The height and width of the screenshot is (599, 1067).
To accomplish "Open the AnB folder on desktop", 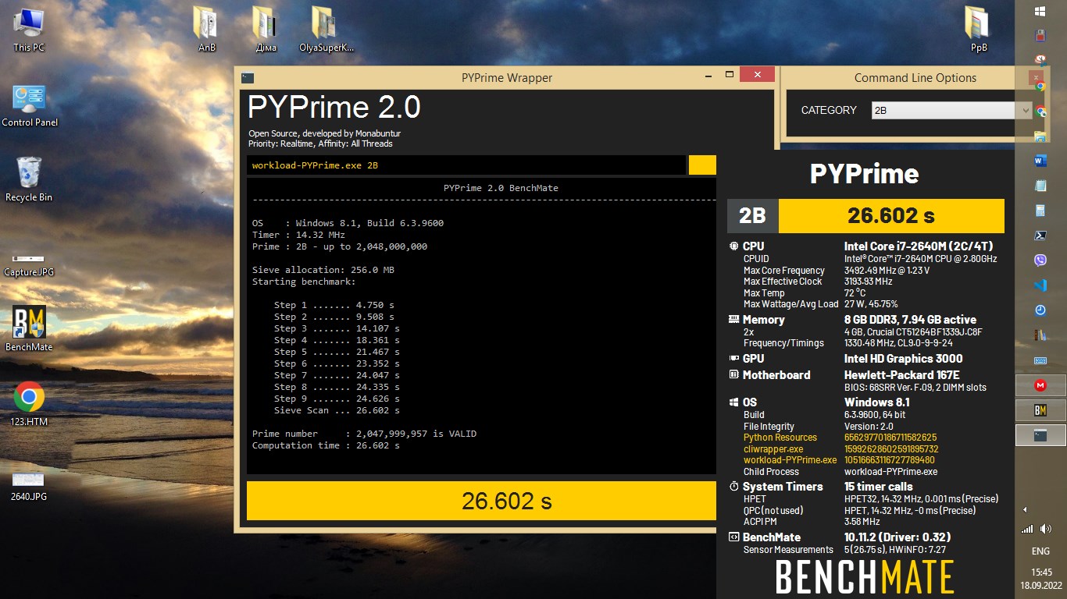I will [206, 29].
